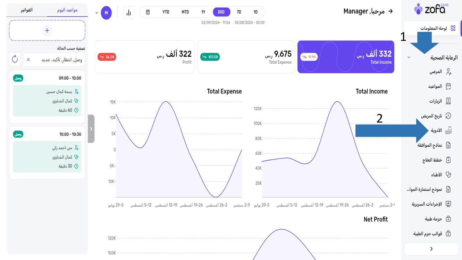Click the add appointment plus button
Image resolution: width=462 pixels, height=260 pixels.
[47, 30]
